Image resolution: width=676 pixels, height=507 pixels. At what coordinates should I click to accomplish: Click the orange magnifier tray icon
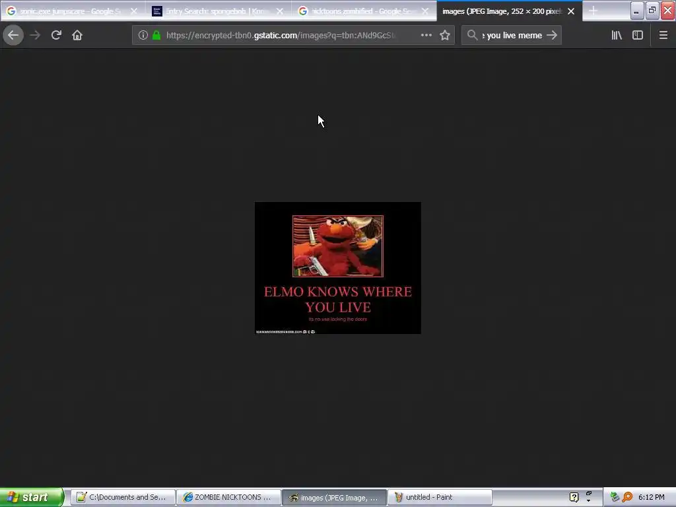[627, 498]
